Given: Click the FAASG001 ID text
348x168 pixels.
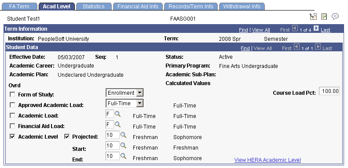Looking at the screenshot, I should (x=183, y=19).
